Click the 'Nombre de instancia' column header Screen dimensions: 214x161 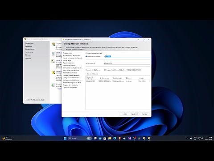92,78
